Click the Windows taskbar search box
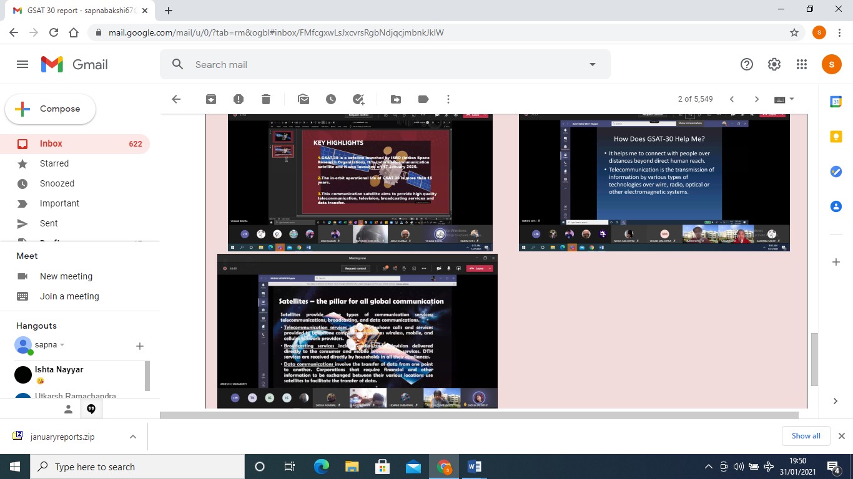 pyautogui.click(x=137, y=467)
